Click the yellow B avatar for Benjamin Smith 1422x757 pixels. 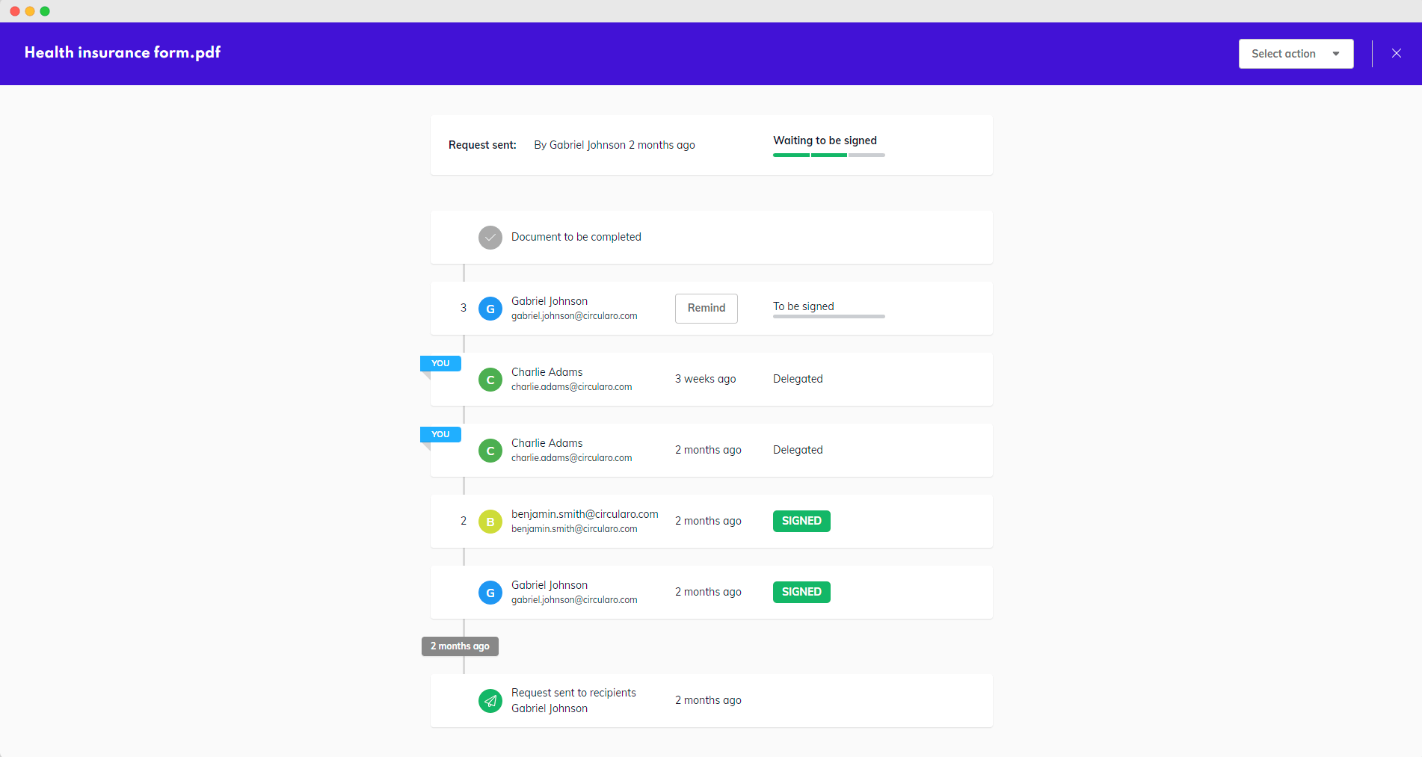coord(490,522)
